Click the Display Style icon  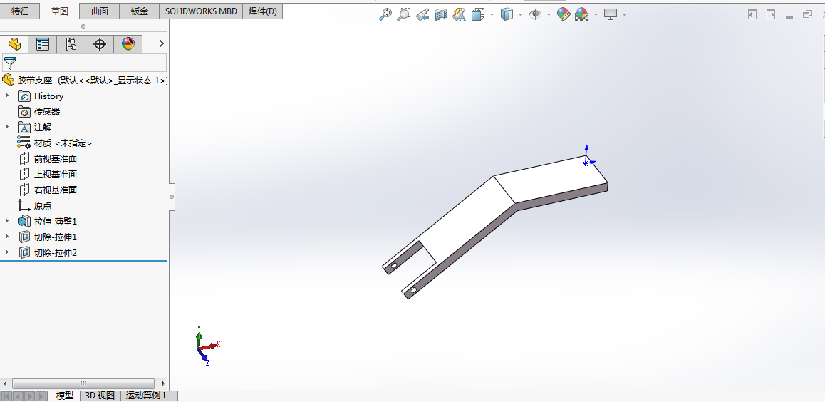point(506,15)
